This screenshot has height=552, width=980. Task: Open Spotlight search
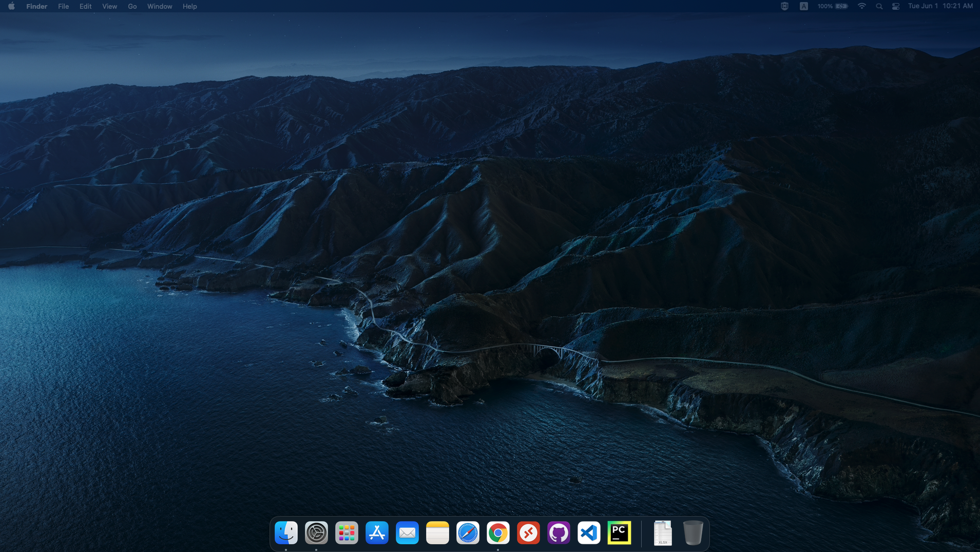(x=879, y=6)
